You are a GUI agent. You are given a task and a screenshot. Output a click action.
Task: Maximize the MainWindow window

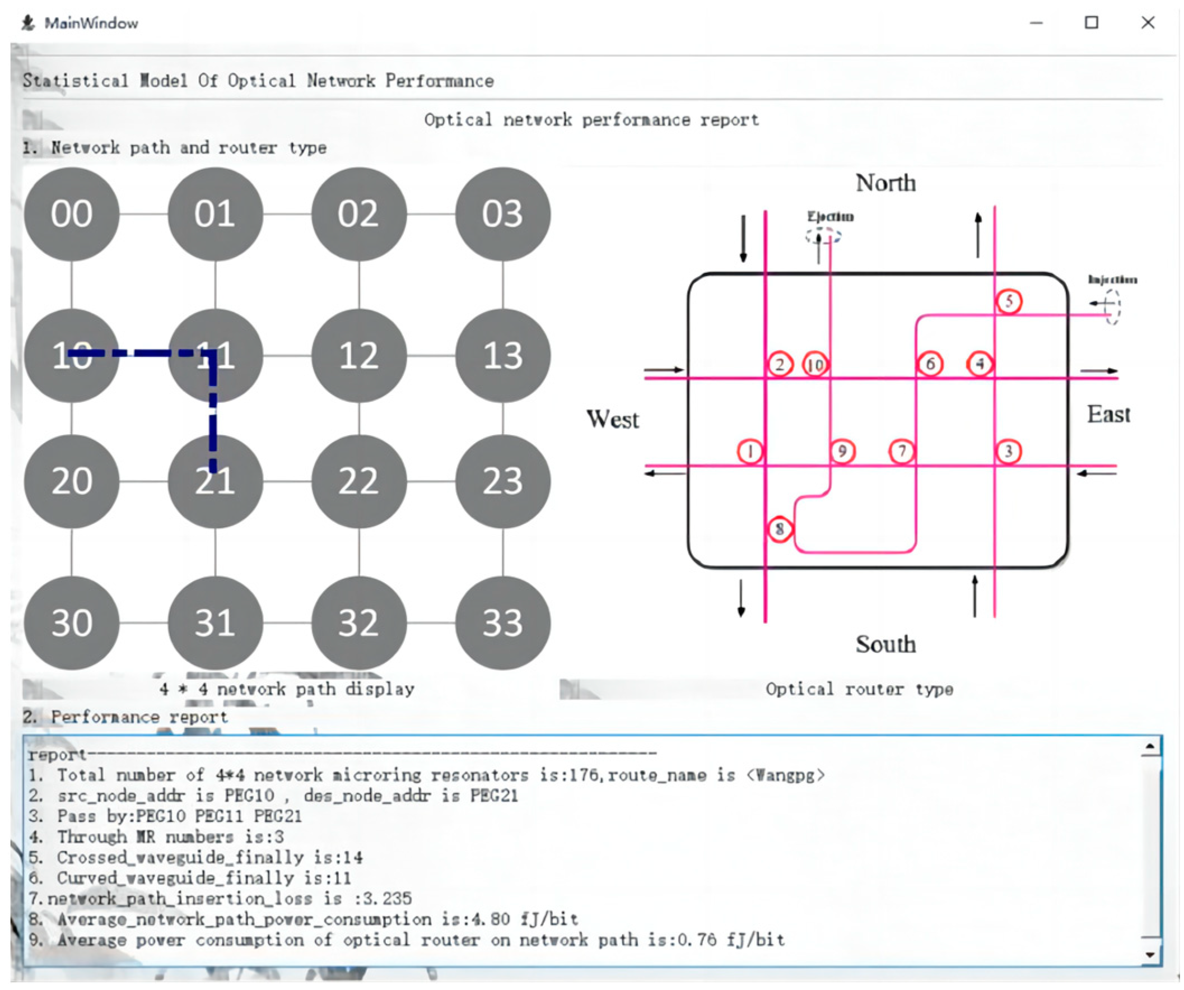[1092, 22]
